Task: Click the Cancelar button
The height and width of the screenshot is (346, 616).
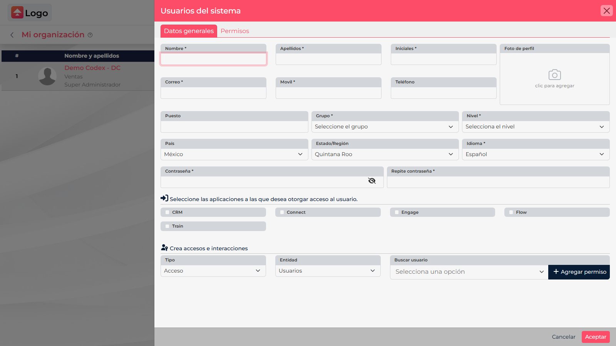Action: click(x=564, y=337)
